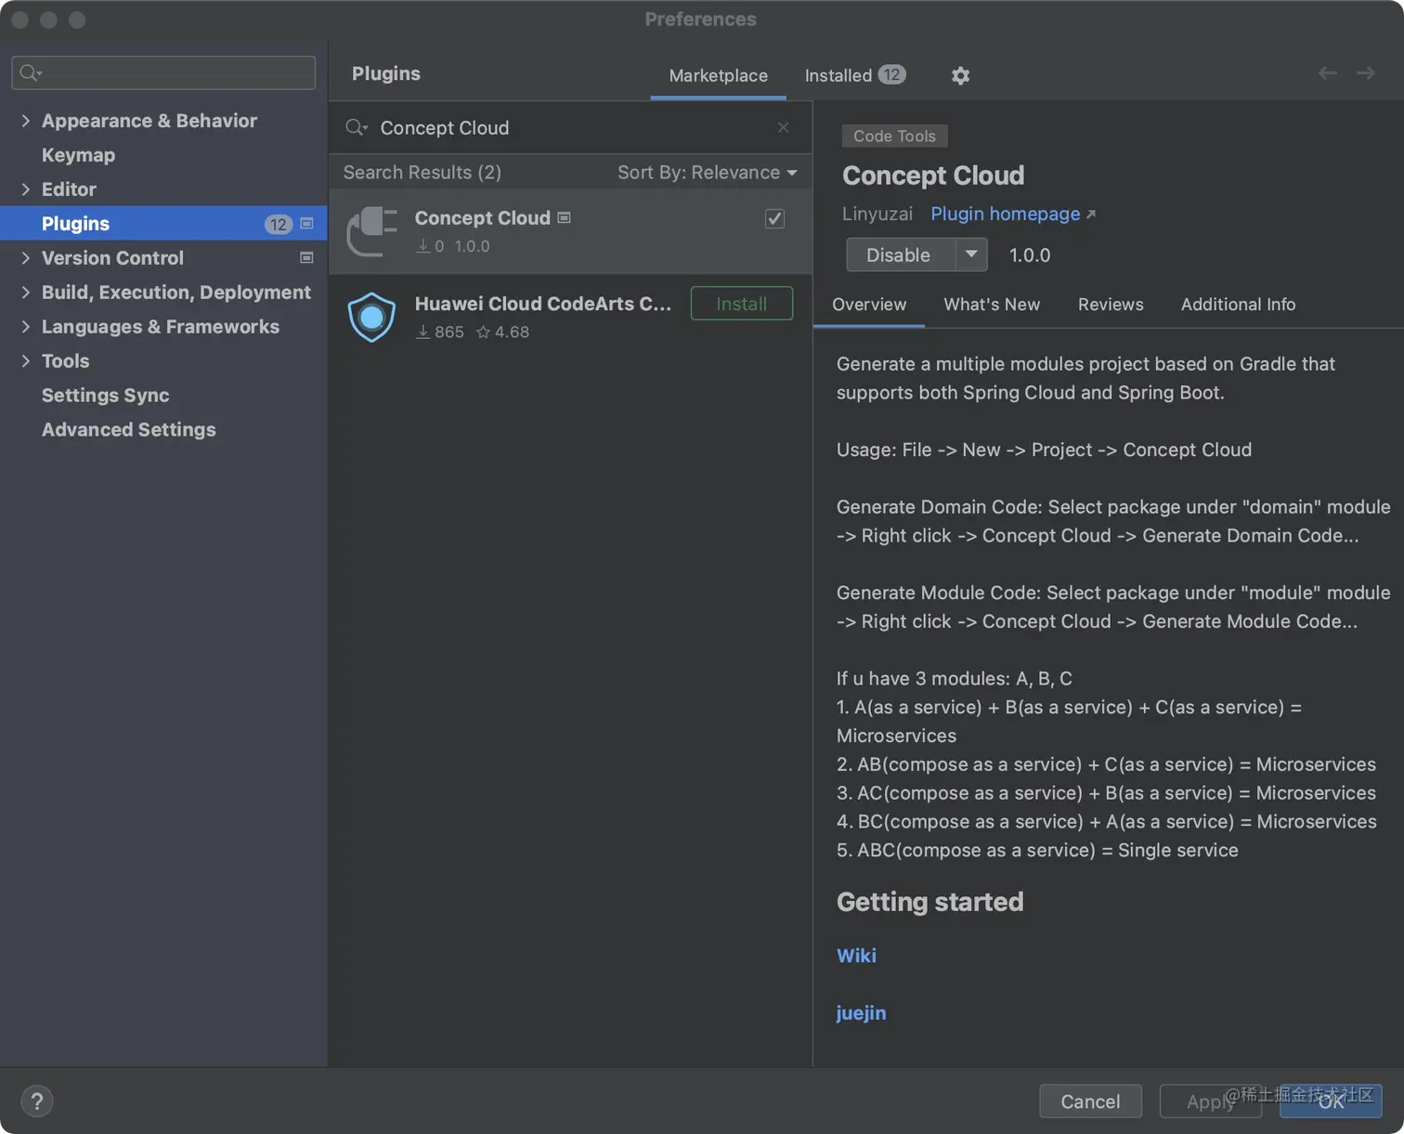Expand Build, Execution, Deployment section
Viewport: 1404px width, 1134px height.
click(x=25, y=293)
